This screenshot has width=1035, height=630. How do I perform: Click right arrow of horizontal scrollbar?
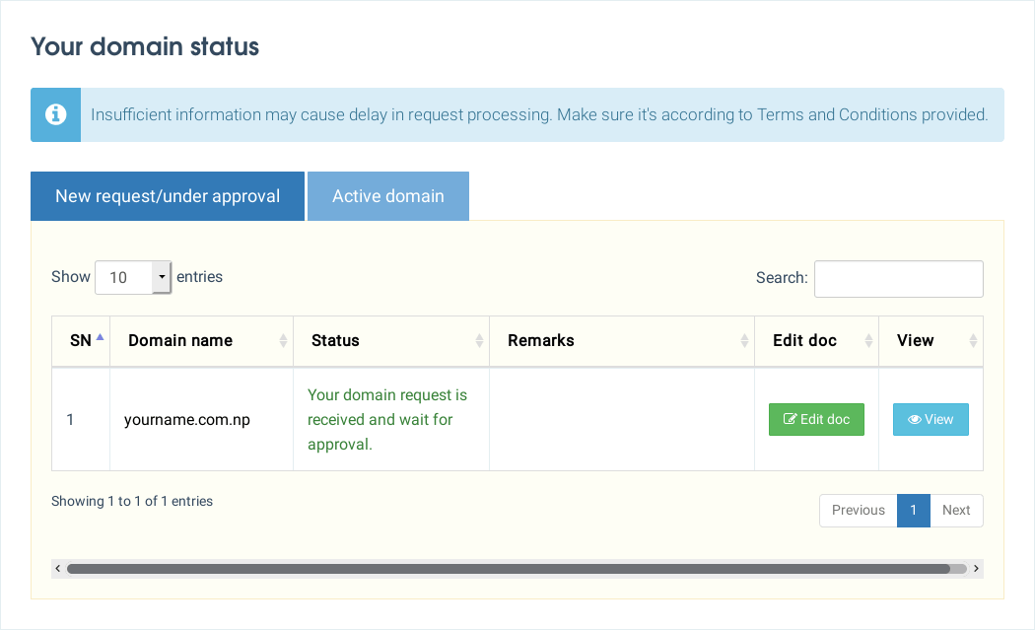(x=976, y=569)
